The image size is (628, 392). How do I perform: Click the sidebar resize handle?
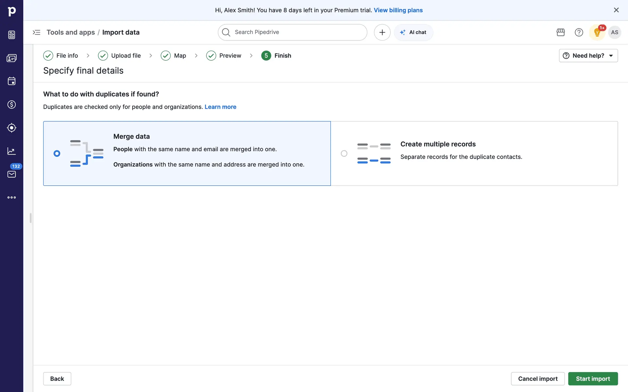pos(31,218)
